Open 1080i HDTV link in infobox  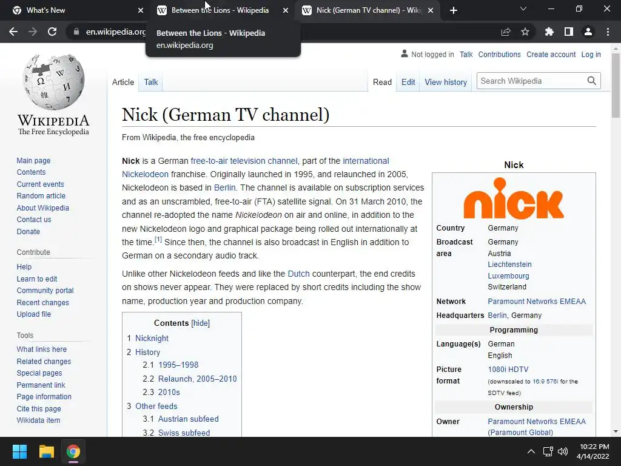tap(508, 370)
